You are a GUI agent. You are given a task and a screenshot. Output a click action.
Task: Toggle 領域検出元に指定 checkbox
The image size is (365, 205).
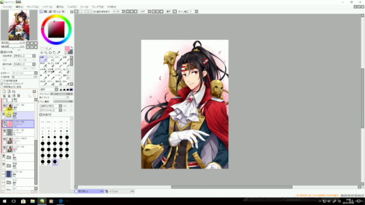click(2, 87)
